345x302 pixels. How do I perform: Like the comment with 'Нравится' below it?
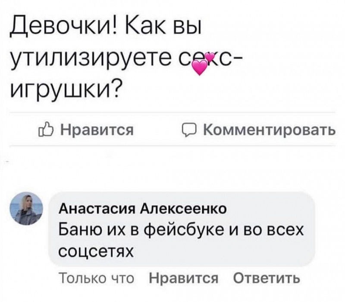(x=184, y=278)
